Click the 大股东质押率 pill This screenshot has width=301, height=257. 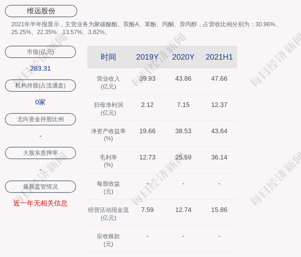point(40,153)
